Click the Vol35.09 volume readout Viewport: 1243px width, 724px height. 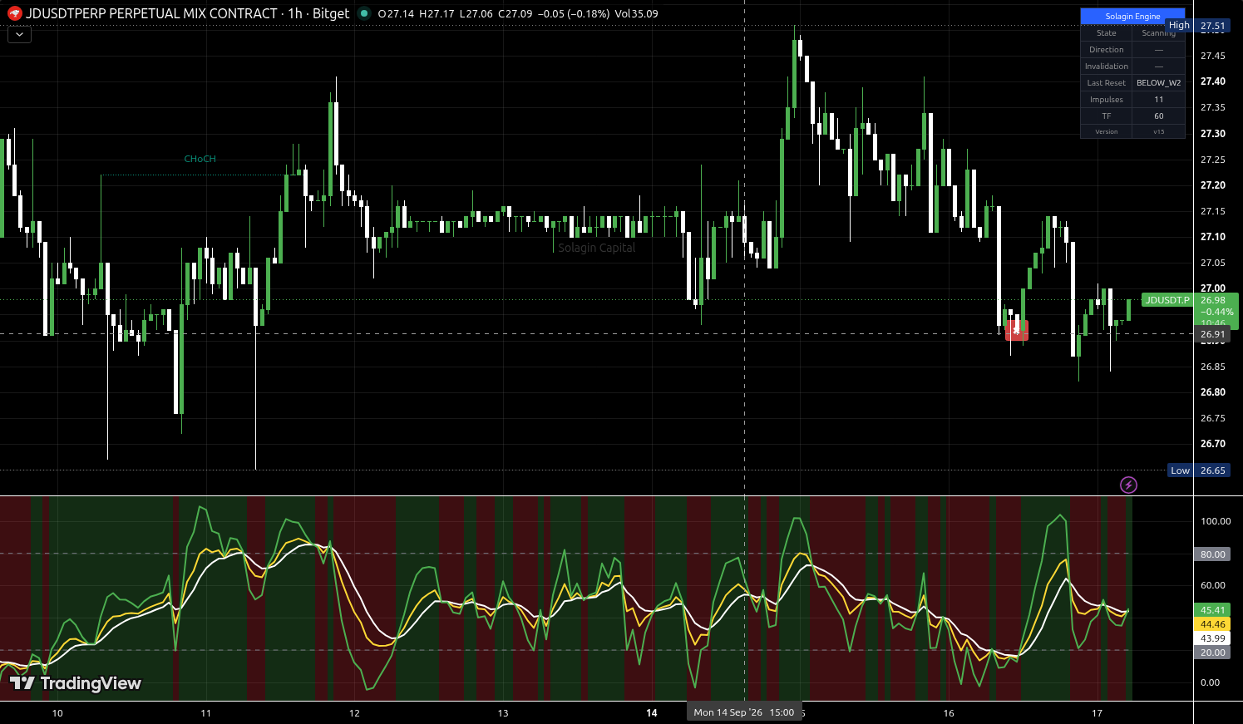pyautogui.click(x=636, y=14)
